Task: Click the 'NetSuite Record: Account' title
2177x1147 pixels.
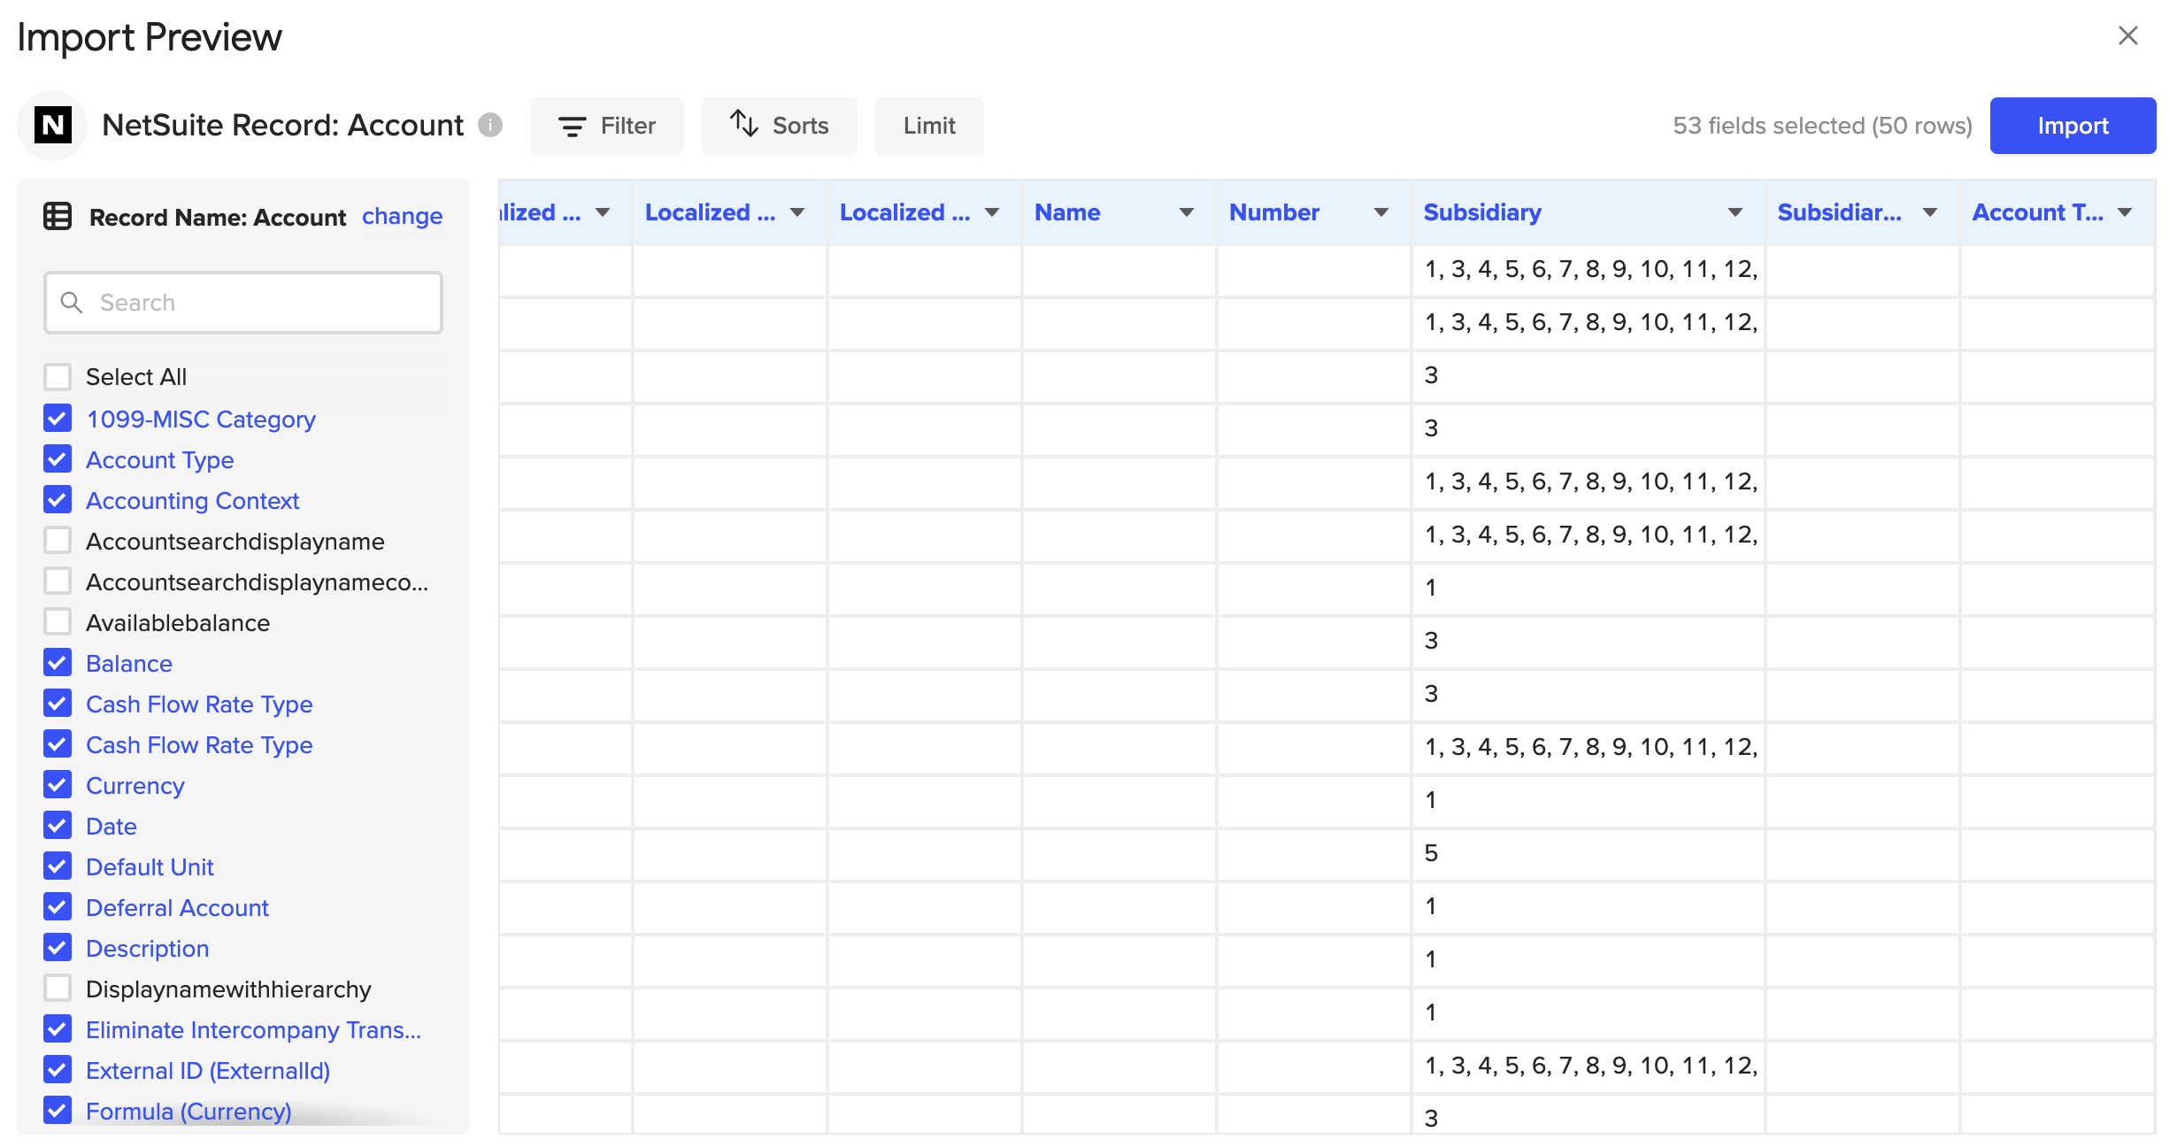Action: pyautogui.click(x=282, y=126)
